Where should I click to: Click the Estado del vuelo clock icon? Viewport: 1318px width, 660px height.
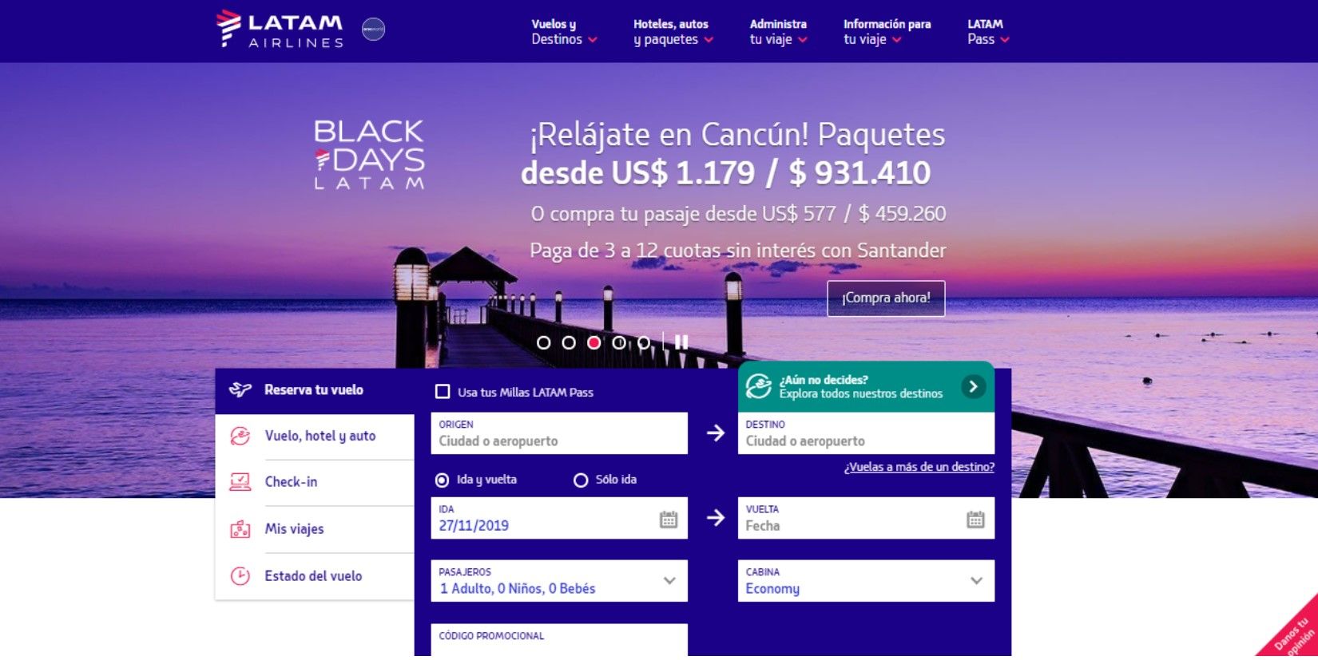(x=240, y=576)
